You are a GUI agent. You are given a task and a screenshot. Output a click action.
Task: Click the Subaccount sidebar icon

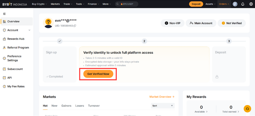[x=4, y=69]
